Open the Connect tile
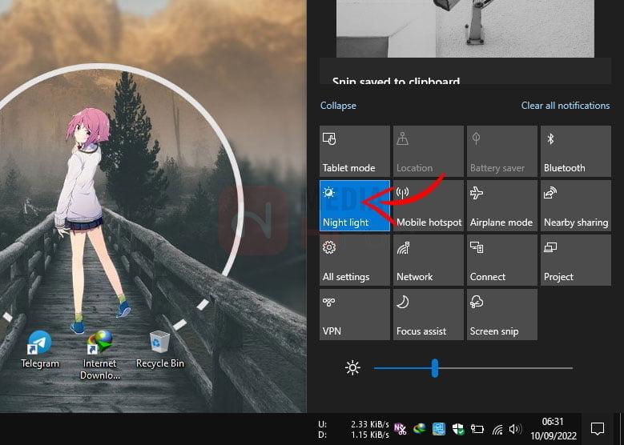Image resolution: width=624 pixels, height=445 pixels. tap(501, 260)
